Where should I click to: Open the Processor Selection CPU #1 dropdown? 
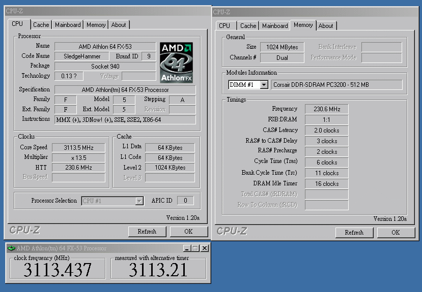coord(139,201)
